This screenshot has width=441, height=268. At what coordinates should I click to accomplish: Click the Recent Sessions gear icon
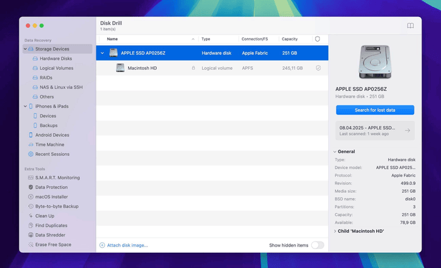coord(31,154)
